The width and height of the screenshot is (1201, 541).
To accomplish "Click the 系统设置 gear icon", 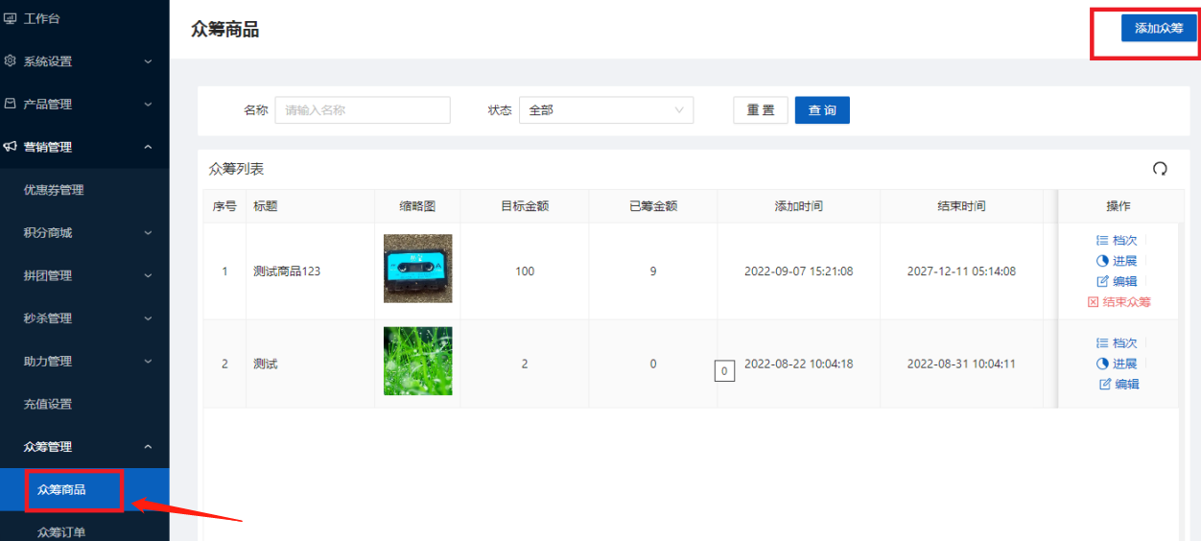I will point(11,61).
